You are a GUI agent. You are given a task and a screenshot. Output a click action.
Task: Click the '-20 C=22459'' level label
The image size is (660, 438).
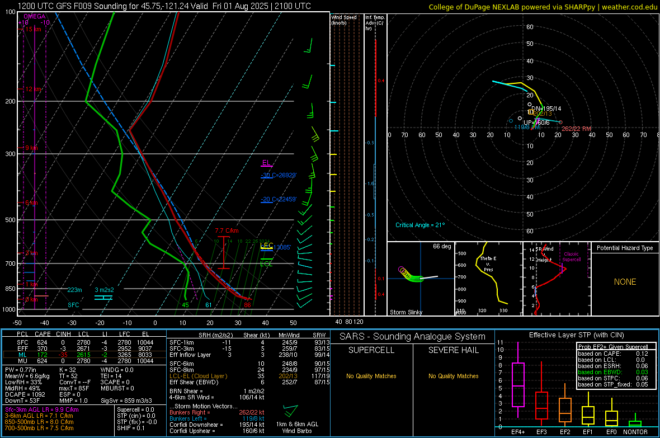[x=279, y=199]
